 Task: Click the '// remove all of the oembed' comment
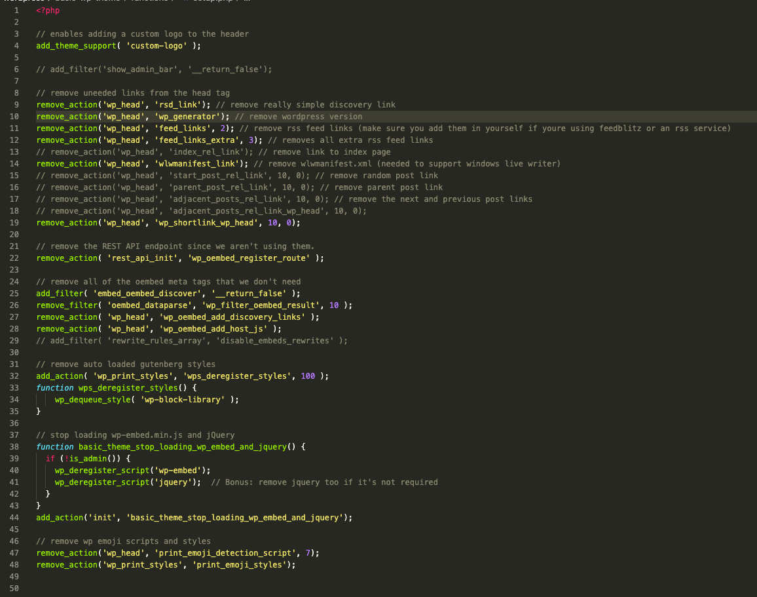(168, 282)
